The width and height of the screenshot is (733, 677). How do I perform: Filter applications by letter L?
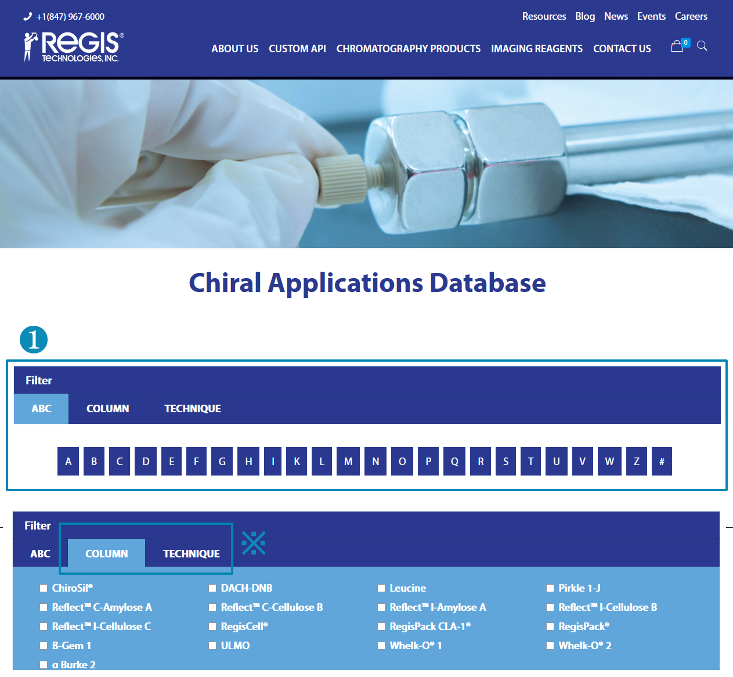tap(322, 462)
